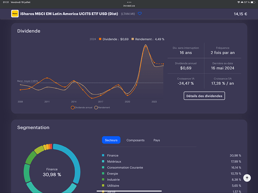Image resolution: width=258 pixels, height=193 pixels.
Task: Click the Consommation Courante color swatch
Action: (x=103, y=167)
